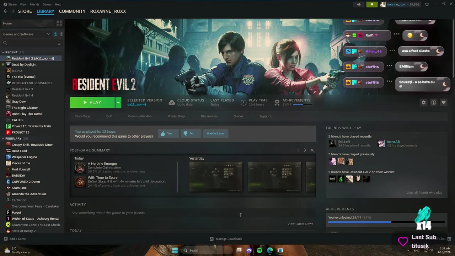Open the Games menu
This screenshot has height=256, width=455.
(x=47, y=4)
